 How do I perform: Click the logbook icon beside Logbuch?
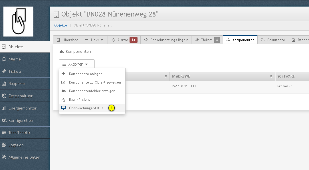[x=4, y=145]
